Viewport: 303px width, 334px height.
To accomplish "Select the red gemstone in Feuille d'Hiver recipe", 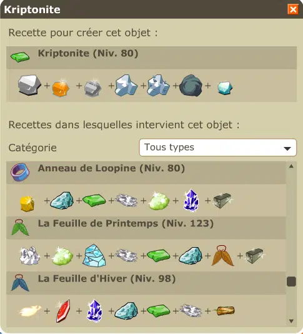I will pyautogui.click(x=62, y=311).
